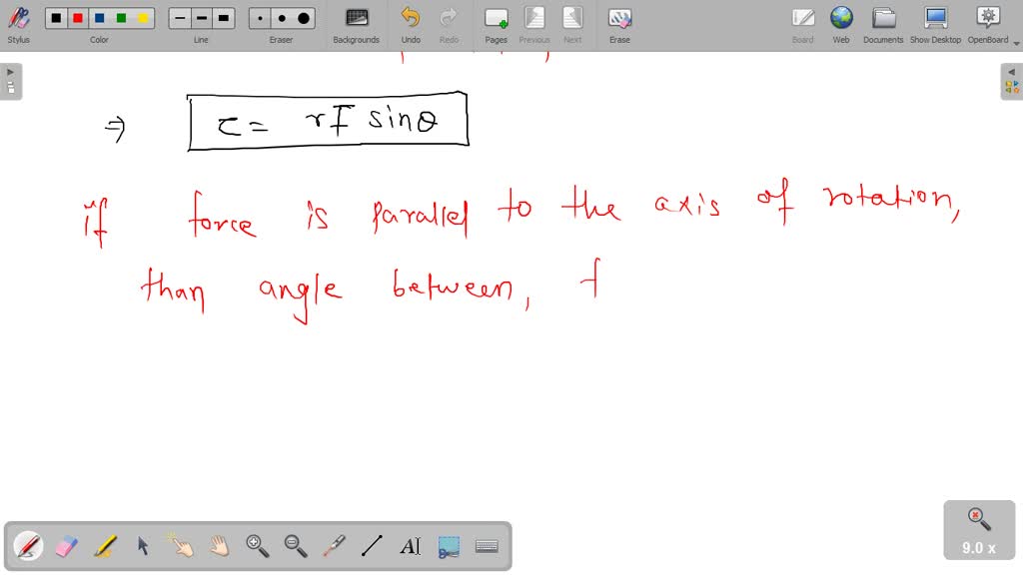Add a new page with Pages button
The width and height of the screenshot is (1023, 575).
[496, 22]
